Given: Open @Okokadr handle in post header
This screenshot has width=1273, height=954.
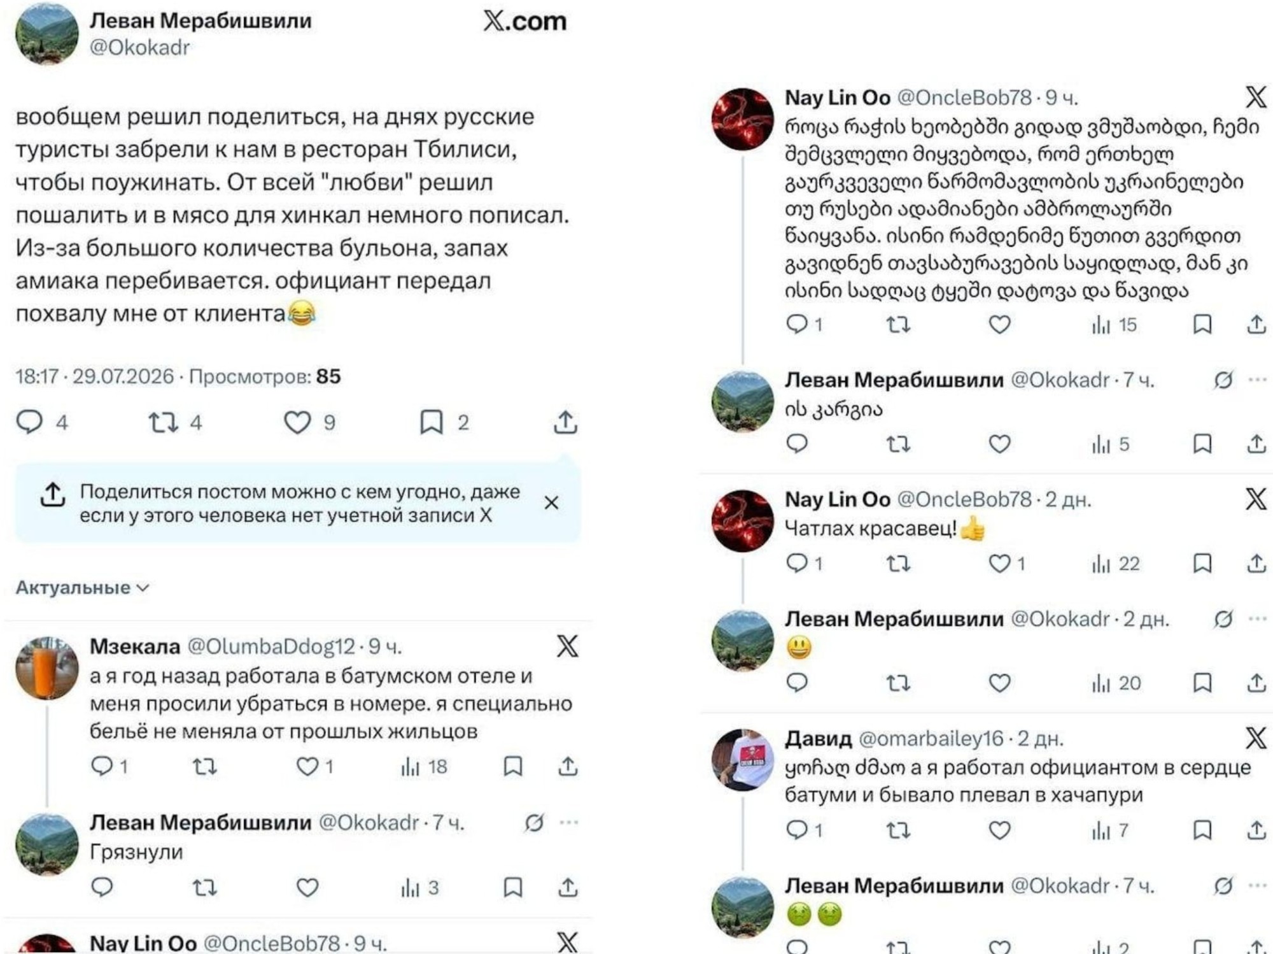Looking at the screenshot, I should point(139,47).
